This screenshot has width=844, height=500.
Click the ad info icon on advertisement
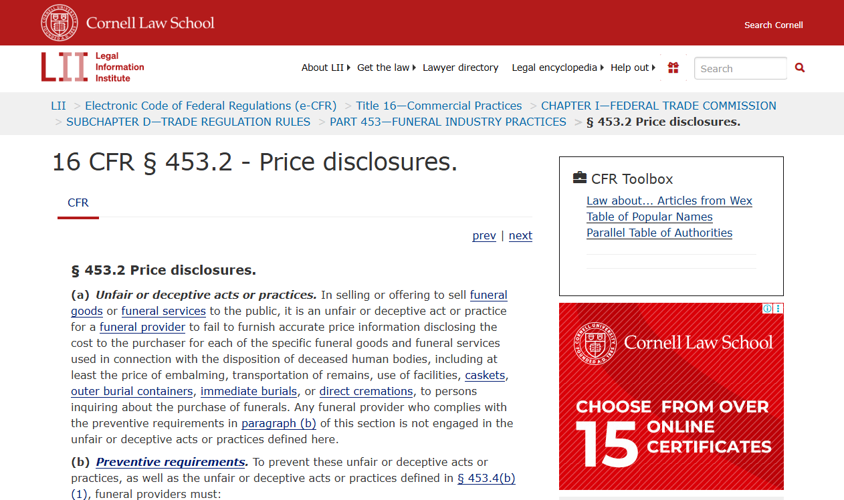[768, 308]
